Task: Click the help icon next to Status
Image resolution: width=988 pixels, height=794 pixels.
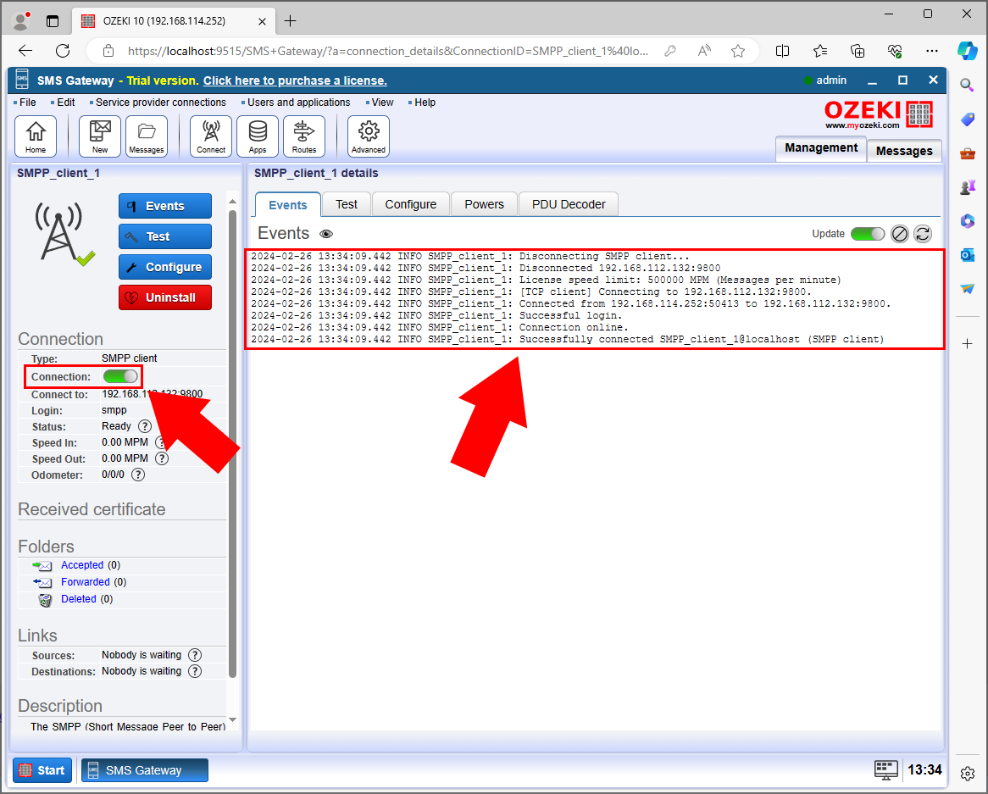Action: (x=145, y=426)
